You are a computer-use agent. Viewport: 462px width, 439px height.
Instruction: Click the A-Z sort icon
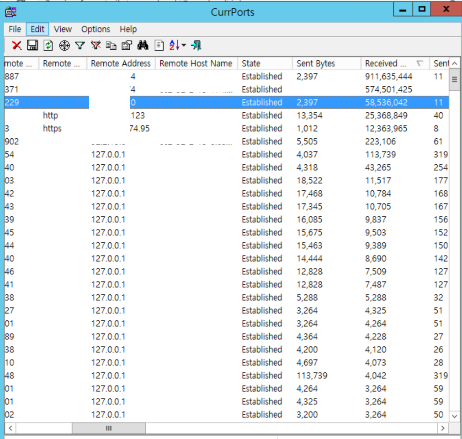click(x=175, y=45)
